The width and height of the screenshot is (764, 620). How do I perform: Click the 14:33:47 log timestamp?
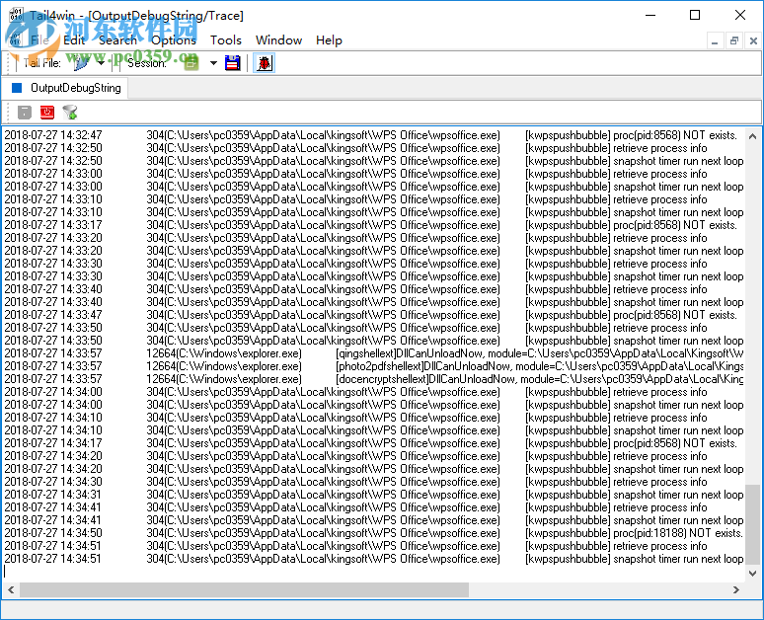coord(53,315)
